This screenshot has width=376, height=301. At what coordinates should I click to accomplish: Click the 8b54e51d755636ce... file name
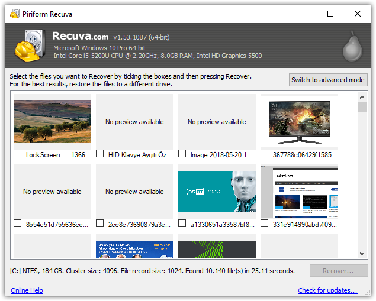[57, 225]
